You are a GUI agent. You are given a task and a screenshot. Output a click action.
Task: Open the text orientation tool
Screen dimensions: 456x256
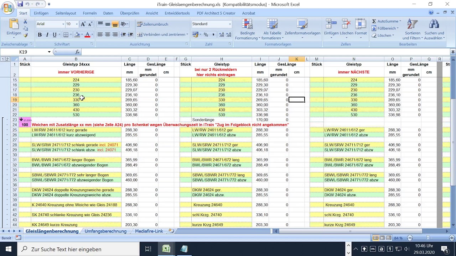click(x=124, y=24)
